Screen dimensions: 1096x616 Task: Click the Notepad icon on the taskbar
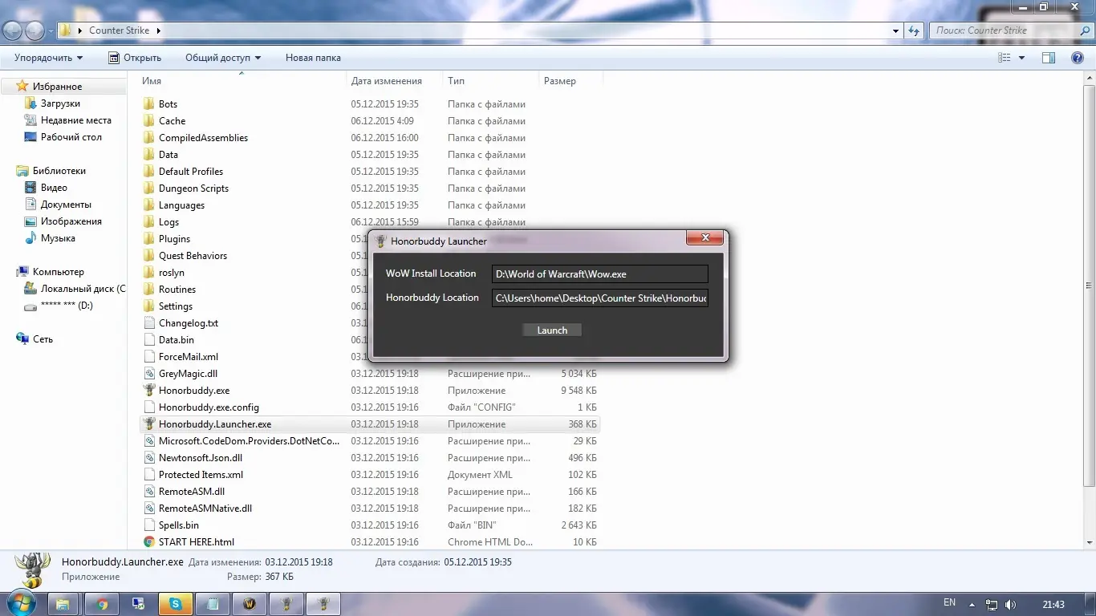(x=213, y=604)
